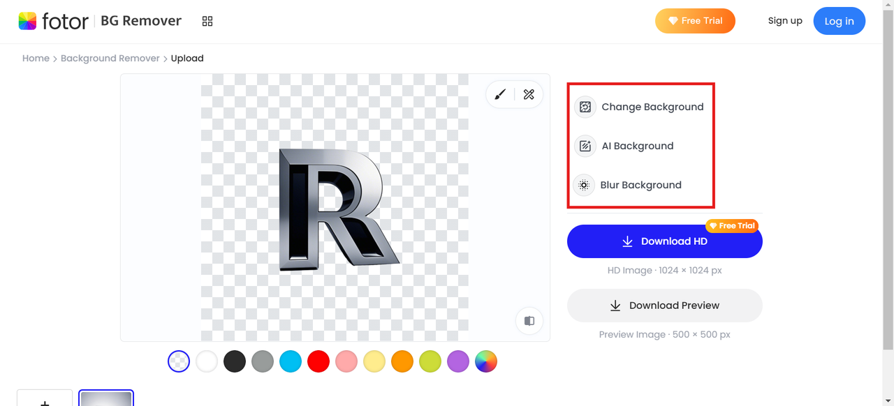The width and height of the screenshot is (894, 406).
Task: Select the transparent background swatch
Action: (179, 361)
